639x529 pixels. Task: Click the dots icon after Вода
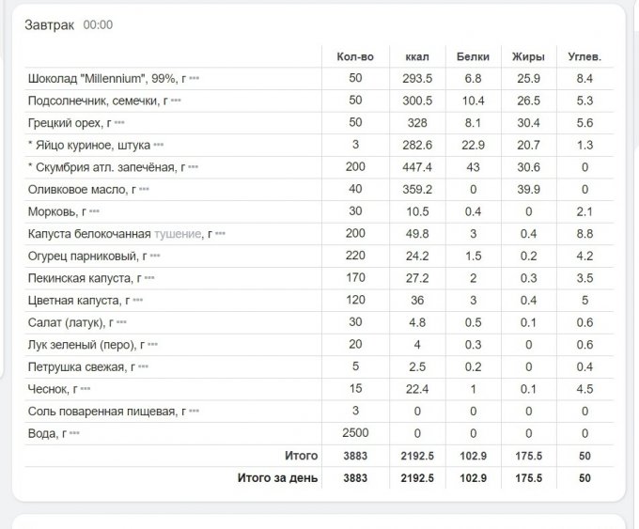point(74,433)
